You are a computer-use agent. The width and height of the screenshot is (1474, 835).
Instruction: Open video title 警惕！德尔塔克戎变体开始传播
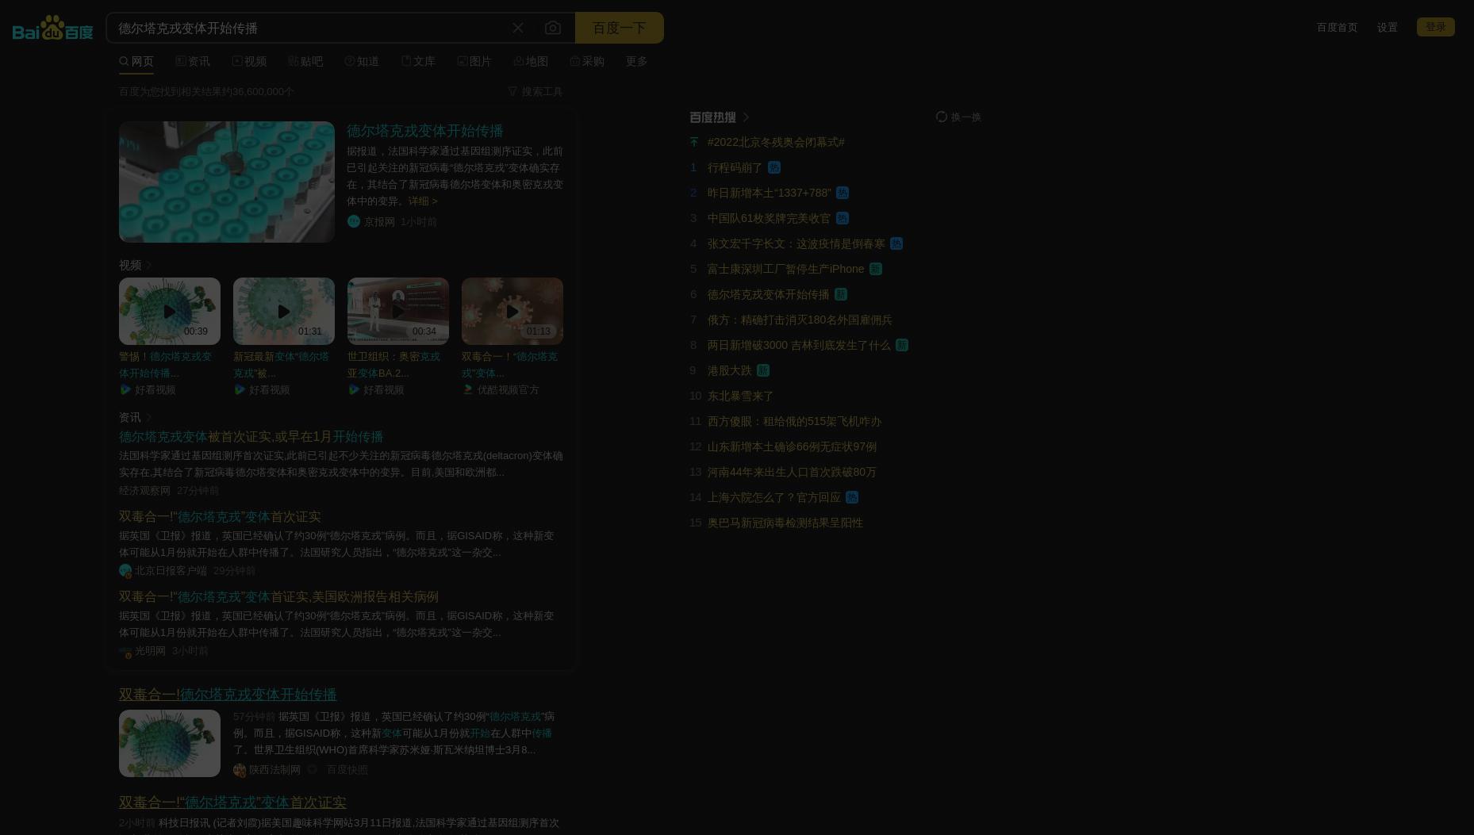tap(166, 365)
